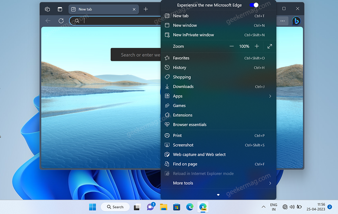Open History from the menu

(218, 68)
